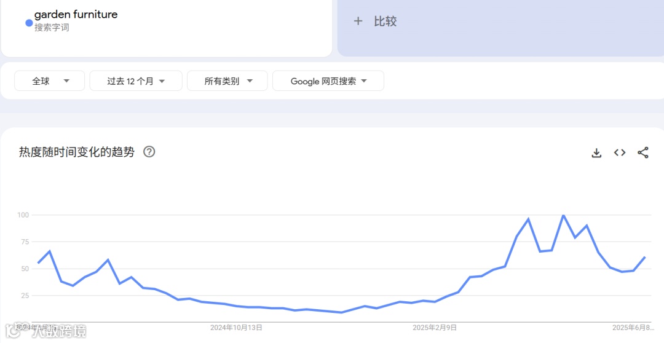
Task: Click the 热度随时间变化的趋势 heading
Action: pos(77,152)
